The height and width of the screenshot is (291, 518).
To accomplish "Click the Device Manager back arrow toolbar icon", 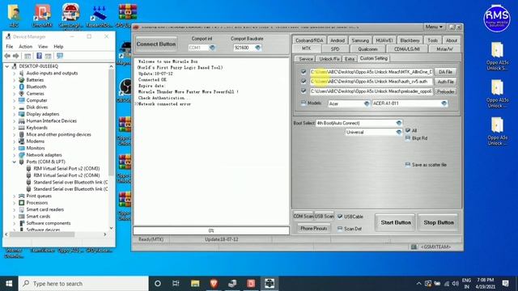I will [x=7, y=56].
